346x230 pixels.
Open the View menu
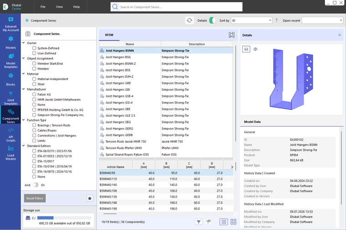coord(59,7)
